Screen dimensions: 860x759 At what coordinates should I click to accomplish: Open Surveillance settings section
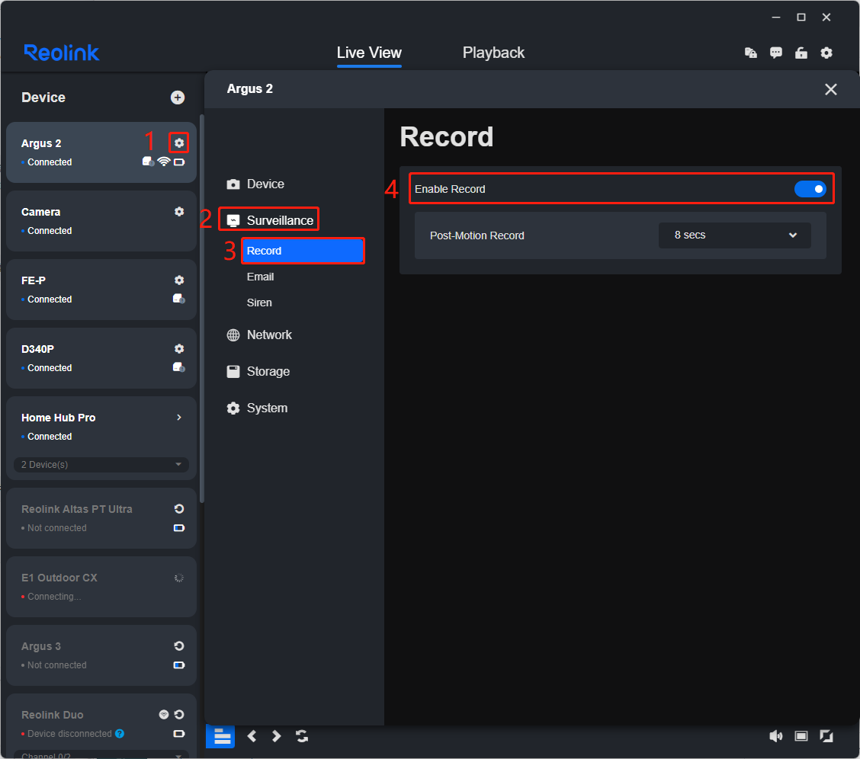pyautogui.click(x=269, y=220)
